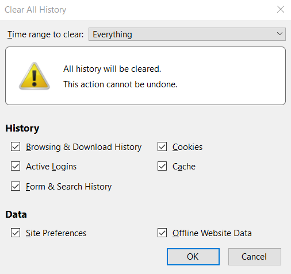This screenshot has height=274, width=291.
Task: Close the Clear All History dialog
Action: [x=281, y=9]
